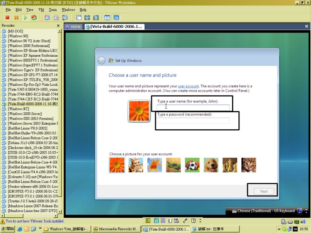
Task: Select the golden puppy account picture
Action: (211, 165)
